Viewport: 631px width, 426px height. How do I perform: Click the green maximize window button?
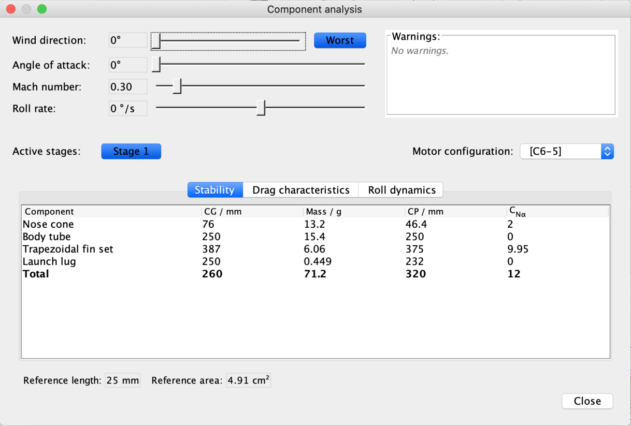42,9
